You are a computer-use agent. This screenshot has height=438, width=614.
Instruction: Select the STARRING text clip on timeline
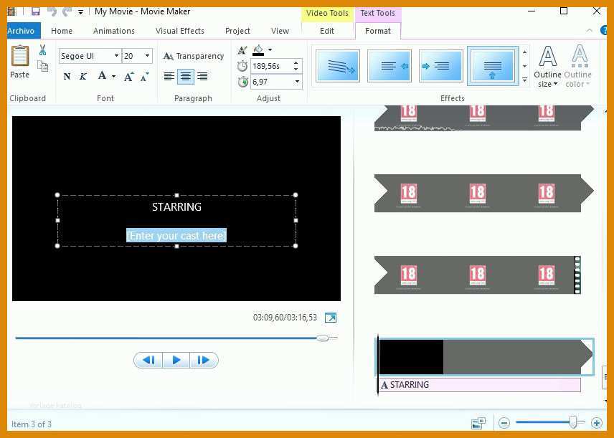click(x=480, y=385)
